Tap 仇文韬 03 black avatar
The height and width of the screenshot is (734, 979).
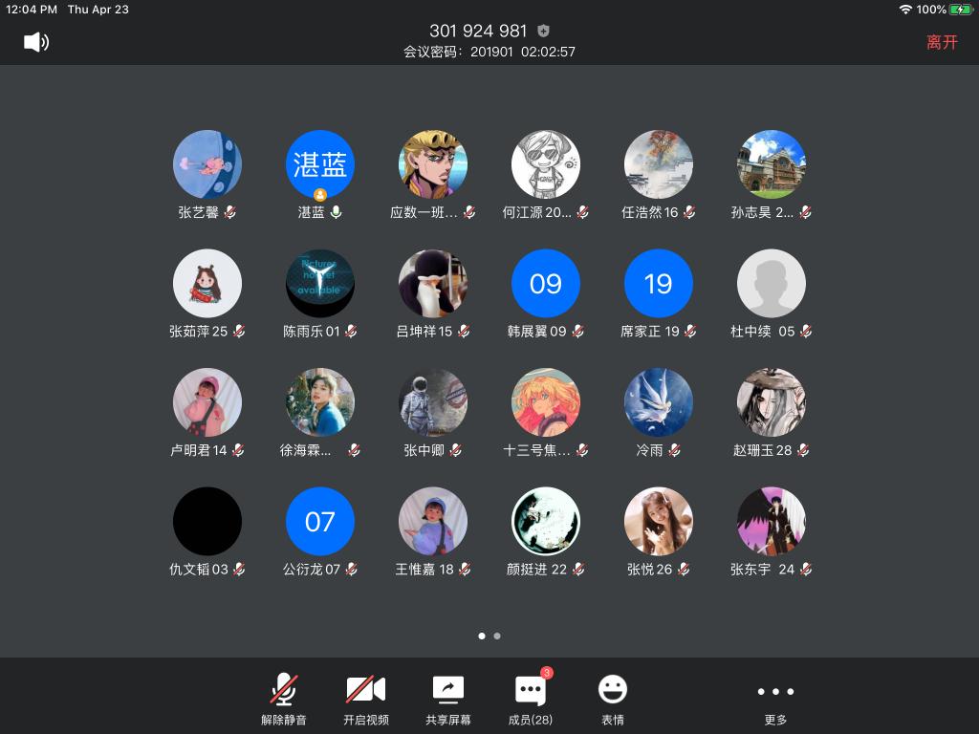click(x=207, y=522)
